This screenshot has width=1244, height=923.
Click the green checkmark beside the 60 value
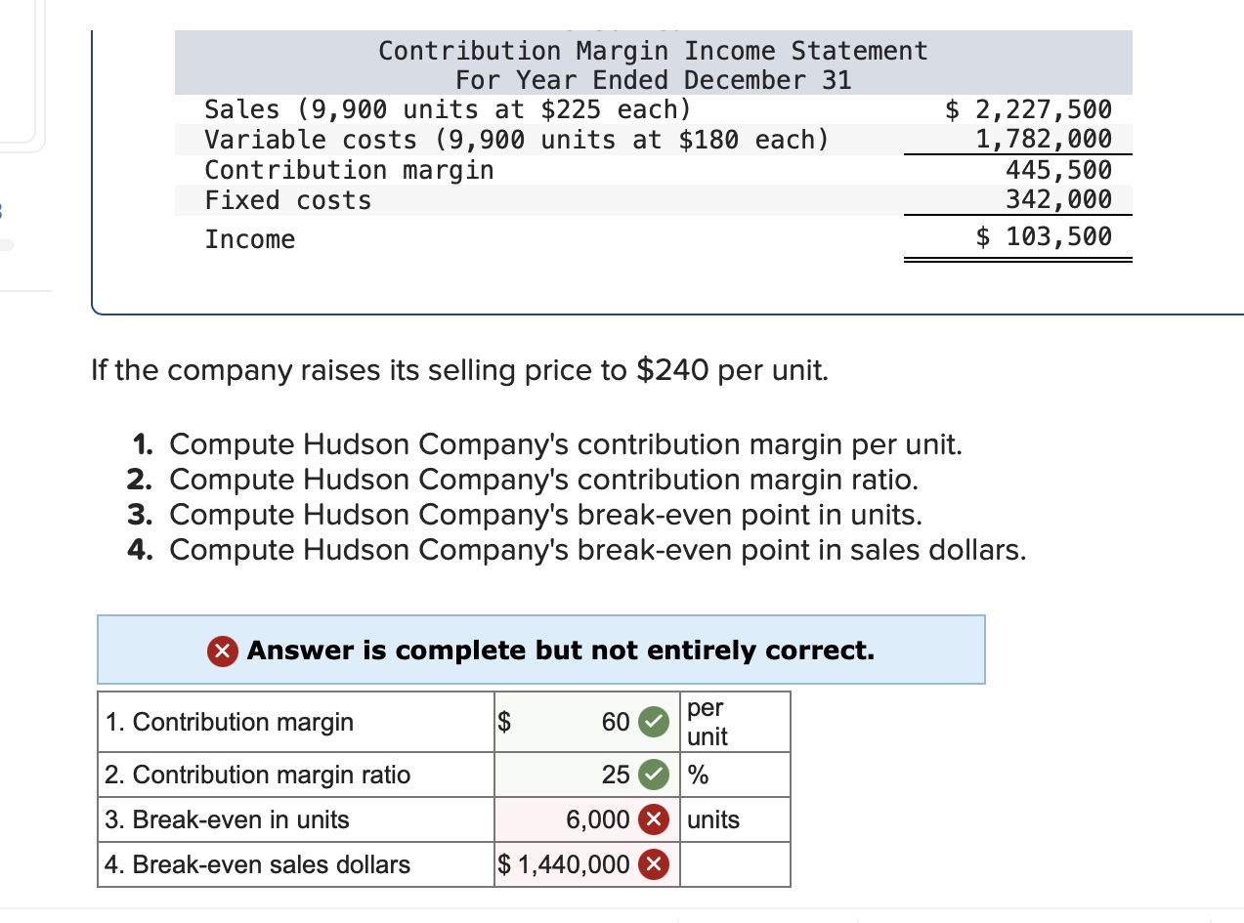(653, 722)
